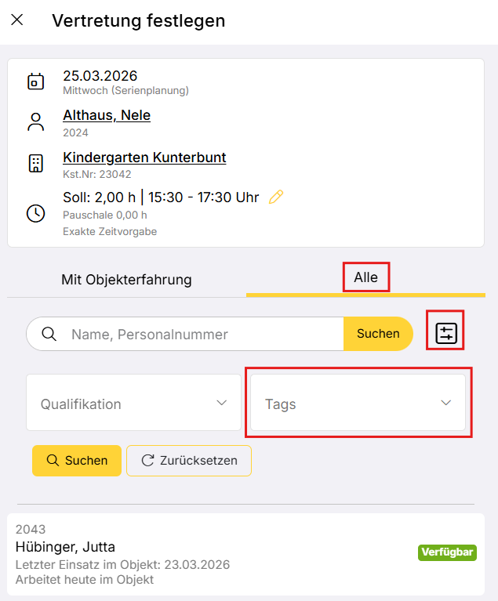Screen dimensions: 498x601
Task: Toggle the filter settings icon
Action: 446,334
